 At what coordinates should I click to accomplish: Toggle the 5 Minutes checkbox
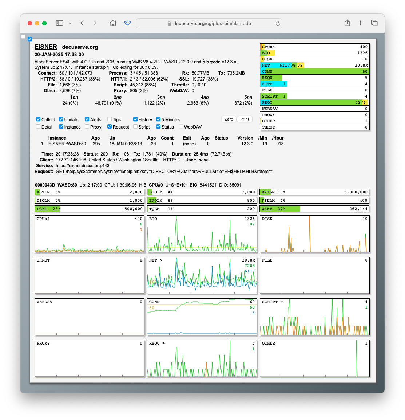click(x=158, y=119)
